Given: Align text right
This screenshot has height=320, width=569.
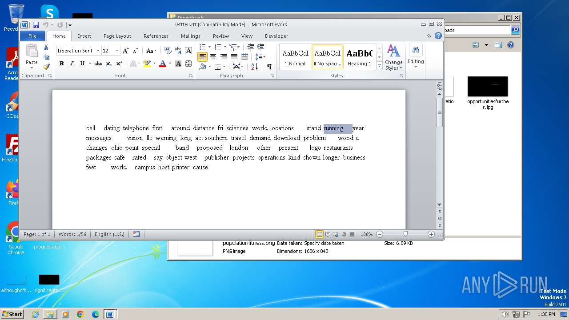Looking at the screenshot, I should 223,57.
